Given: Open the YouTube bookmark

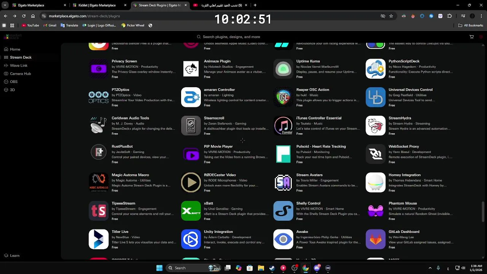Looking at the screenshot, I should click(30, 25).
